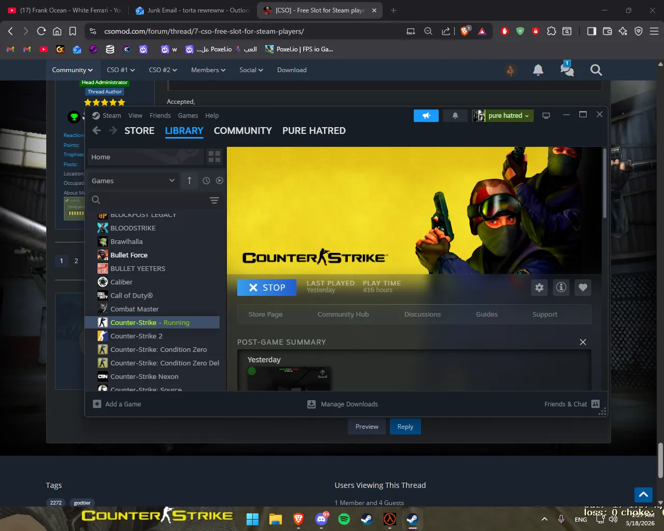Switch to the STORE tab in Steam
Screen dimensions: 664x531
point(140,131)
